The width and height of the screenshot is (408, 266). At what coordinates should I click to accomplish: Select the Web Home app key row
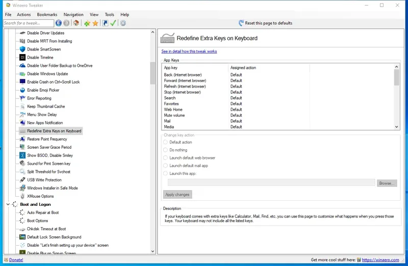[x=277, y=110]
